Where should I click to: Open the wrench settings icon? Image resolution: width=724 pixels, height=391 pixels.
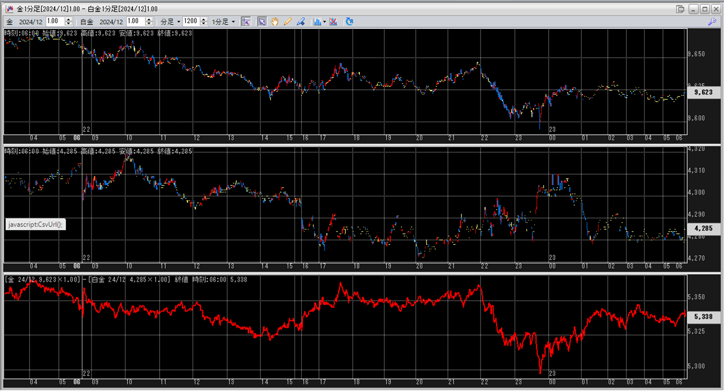tap(712, 22)
